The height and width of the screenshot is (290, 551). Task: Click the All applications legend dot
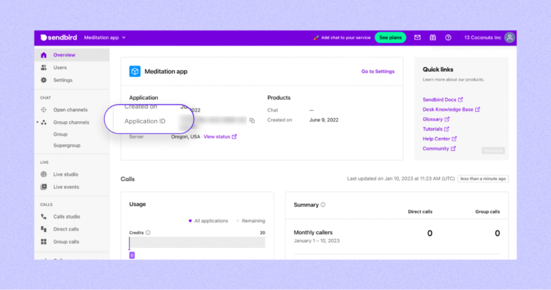click(190, 220)
